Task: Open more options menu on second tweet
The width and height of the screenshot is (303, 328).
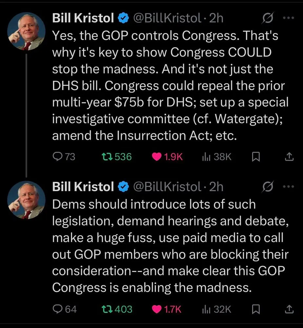Action: [288, 187]
